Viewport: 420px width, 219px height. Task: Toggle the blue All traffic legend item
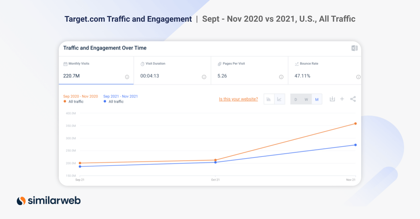click(113, 101)
